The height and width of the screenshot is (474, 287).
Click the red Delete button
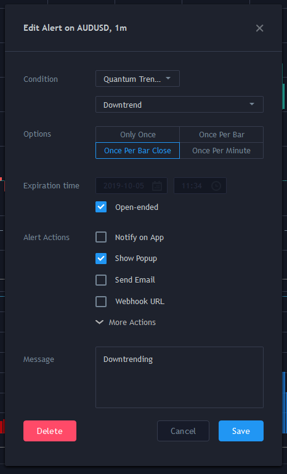click(50, 431)
